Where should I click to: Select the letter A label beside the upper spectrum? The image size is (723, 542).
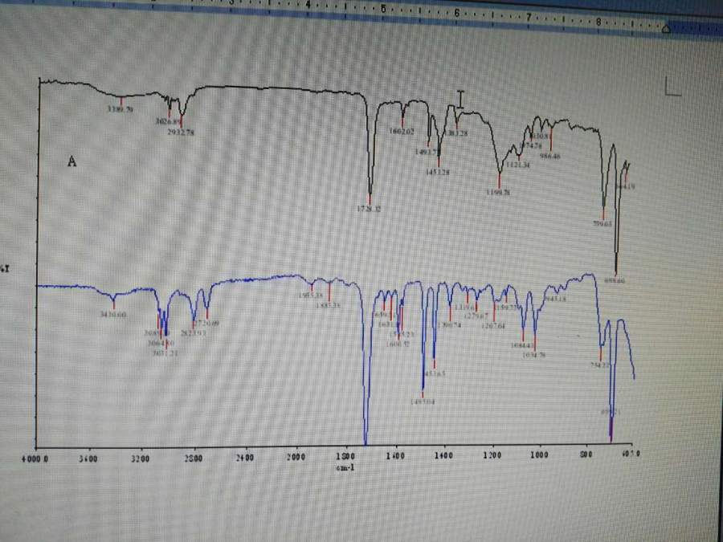(72, 161)
